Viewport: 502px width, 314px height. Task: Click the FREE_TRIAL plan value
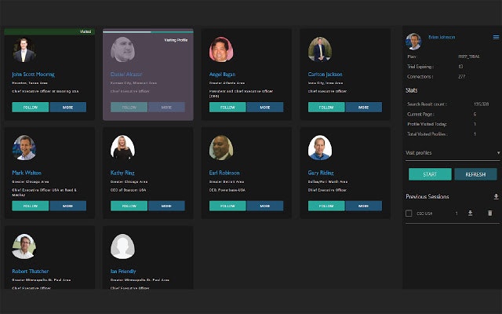click(469, 57)
